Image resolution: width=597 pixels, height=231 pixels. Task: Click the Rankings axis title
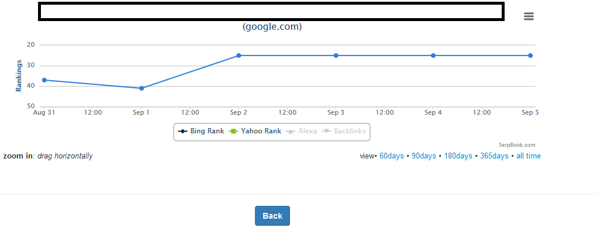(18, 75)
